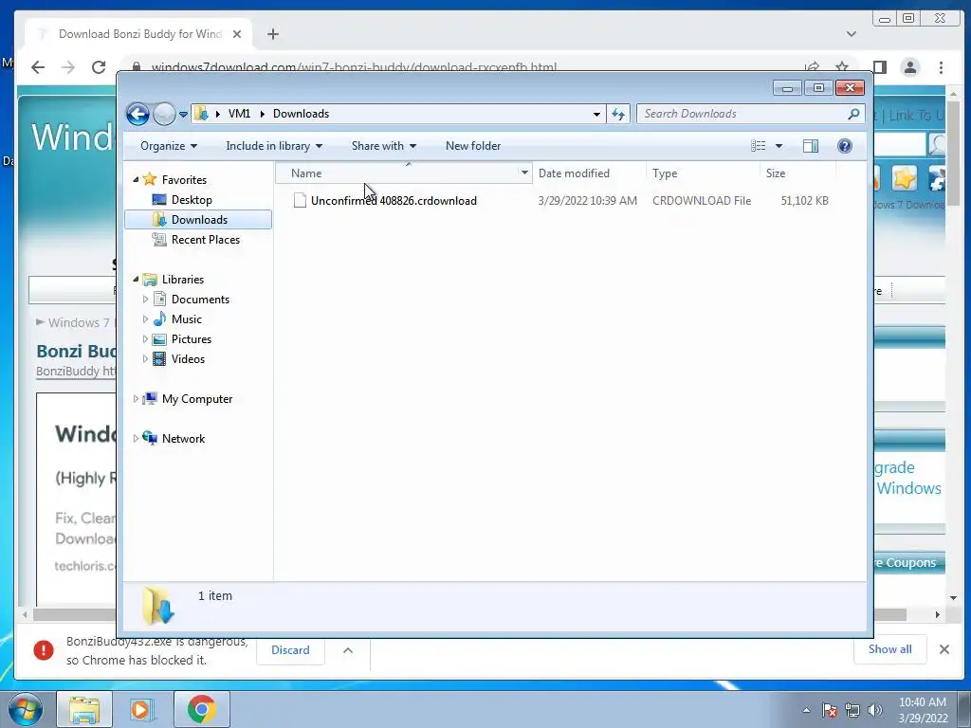Open download options chevron beside Discard
The image size is (971, 728).
[348, 650]
